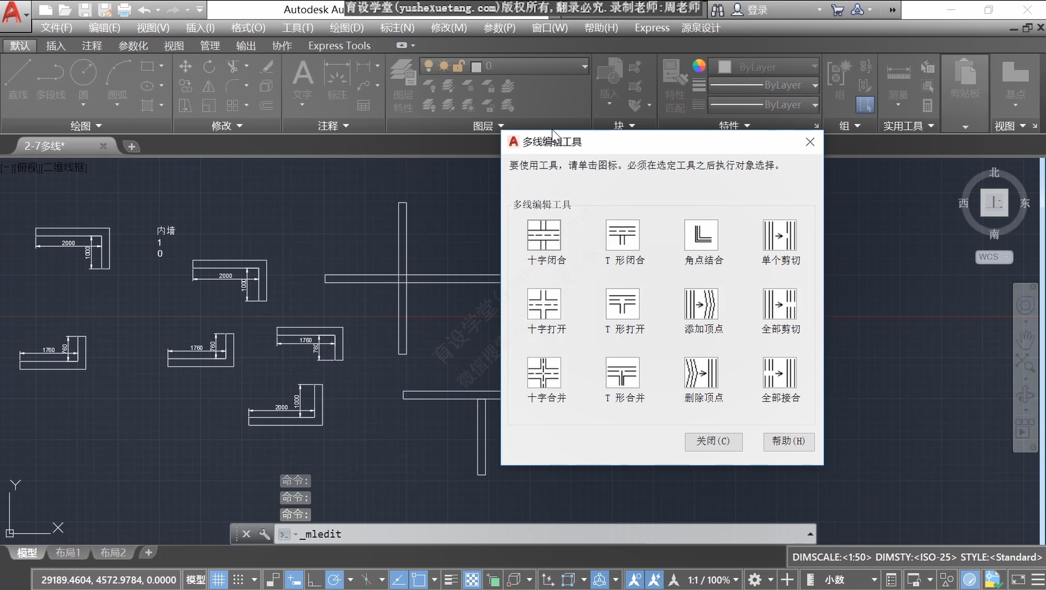Screen dimensions: 1046x590
Task: Expand the 绘图 panel dropdown
Action: point(86,126)
